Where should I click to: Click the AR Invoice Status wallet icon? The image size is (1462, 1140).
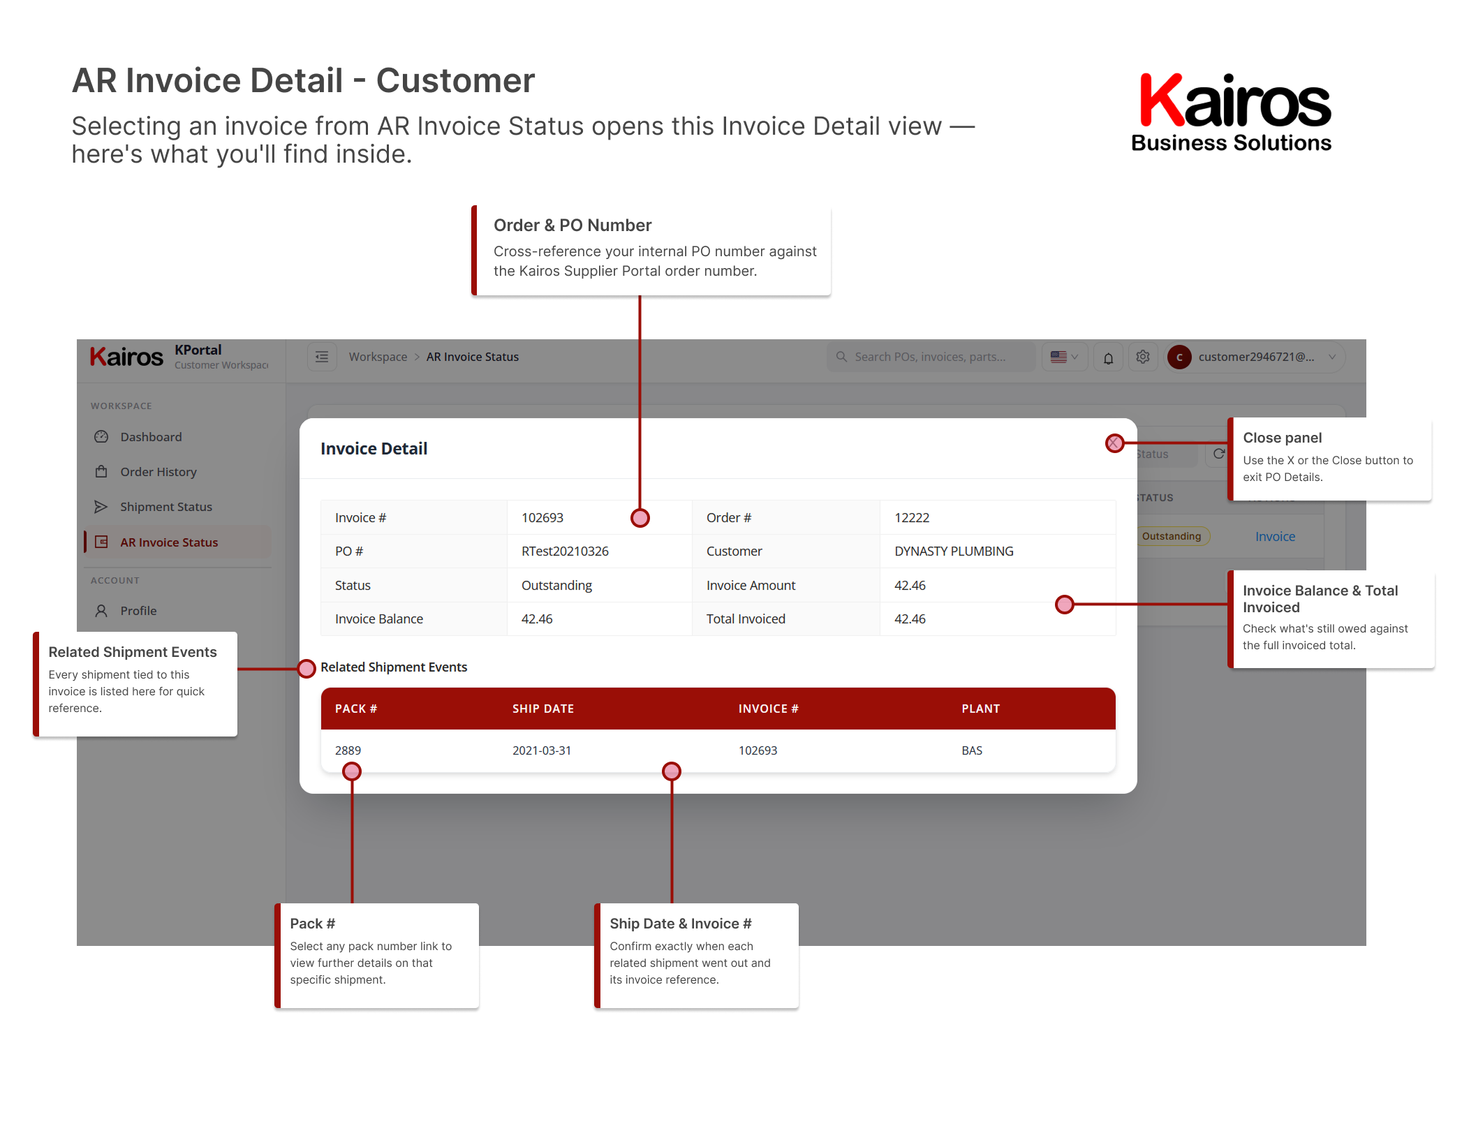coord(101,542)
